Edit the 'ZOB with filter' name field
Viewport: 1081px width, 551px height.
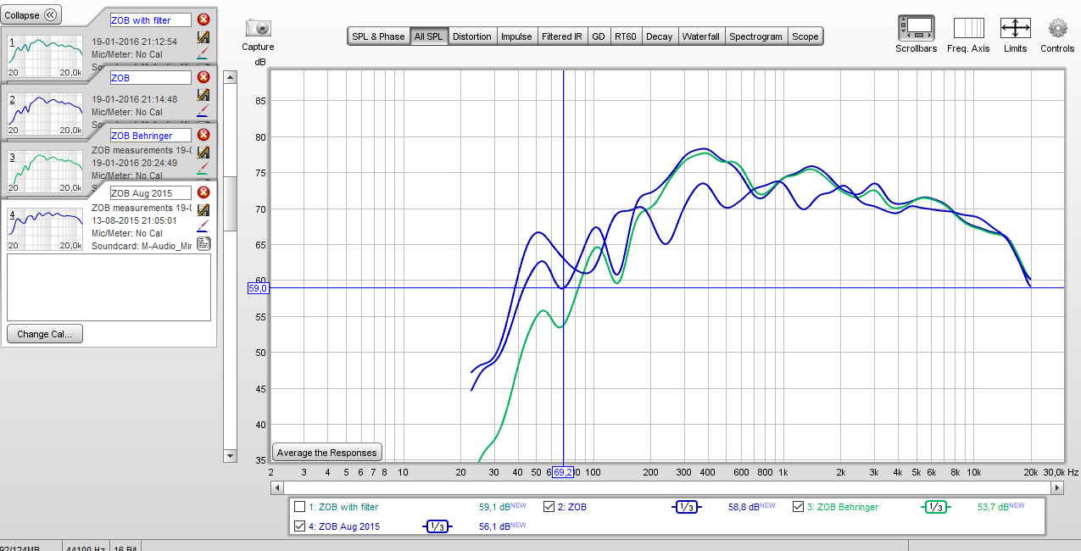(x=151, y=19)
